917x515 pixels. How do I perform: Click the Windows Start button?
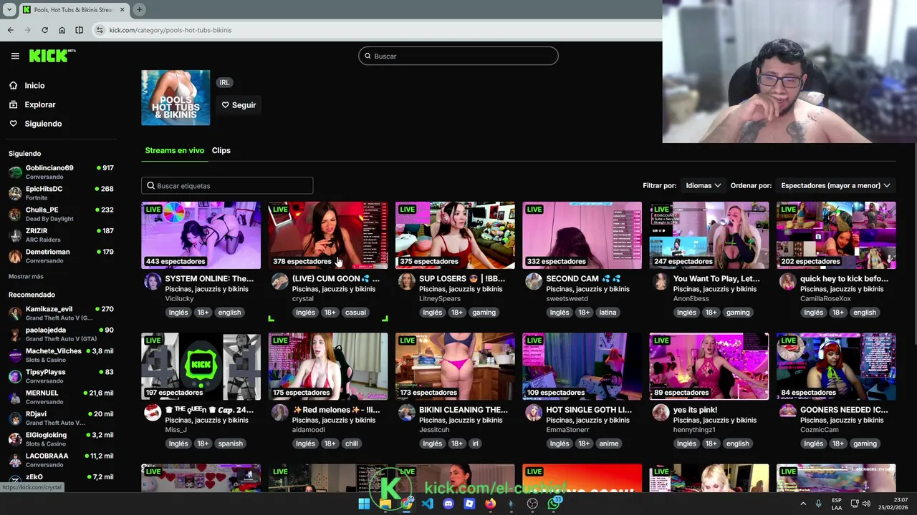[x=364, y=504]
